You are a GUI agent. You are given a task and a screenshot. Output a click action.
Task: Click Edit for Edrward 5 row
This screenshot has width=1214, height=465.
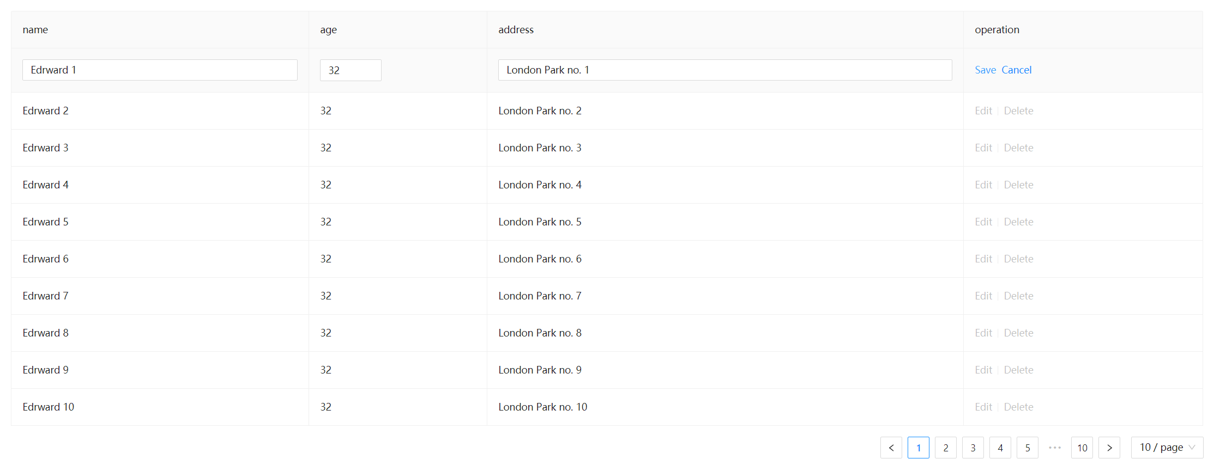click(x=983, y=222)
